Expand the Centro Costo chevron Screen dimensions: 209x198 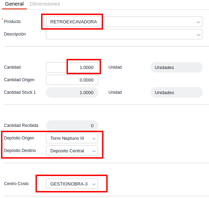click(94, 184)
